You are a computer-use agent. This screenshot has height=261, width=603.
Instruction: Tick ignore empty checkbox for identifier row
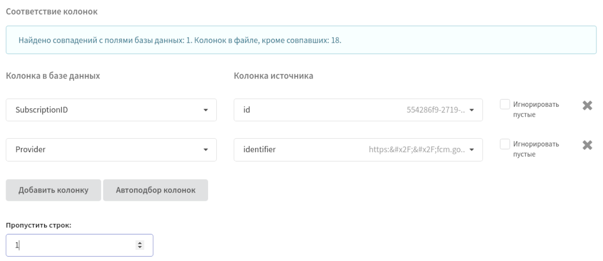(505, 144)
